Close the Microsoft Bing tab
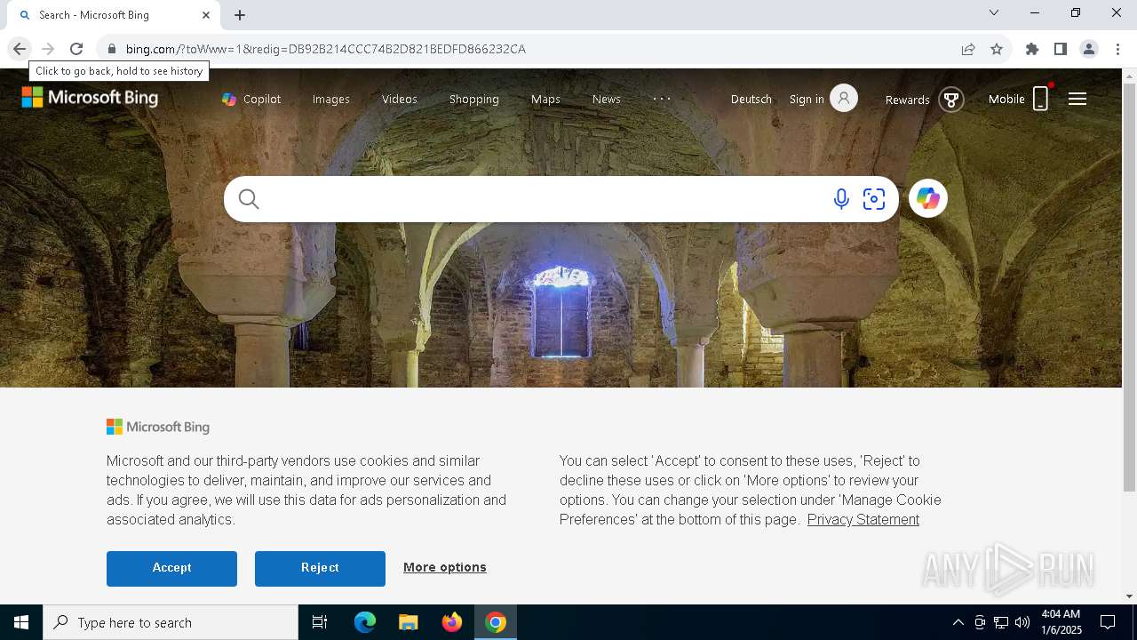Viewport: 1137px width, 640px height. 206,15
